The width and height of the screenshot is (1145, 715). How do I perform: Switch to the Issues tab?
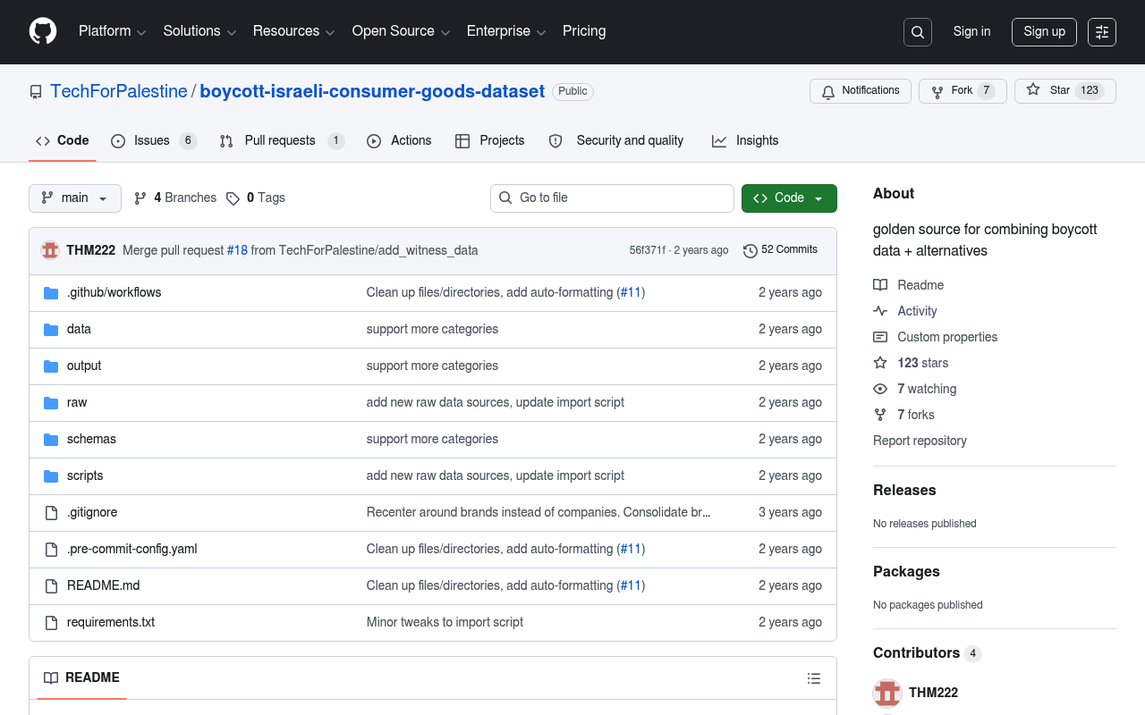click(154, 141)
